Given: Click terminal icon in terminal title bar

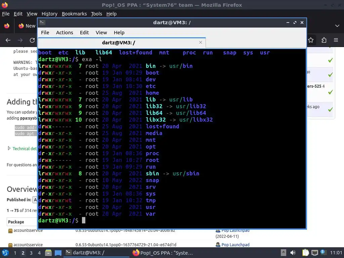Looking at the screenshot, I should tap(42, 23).
